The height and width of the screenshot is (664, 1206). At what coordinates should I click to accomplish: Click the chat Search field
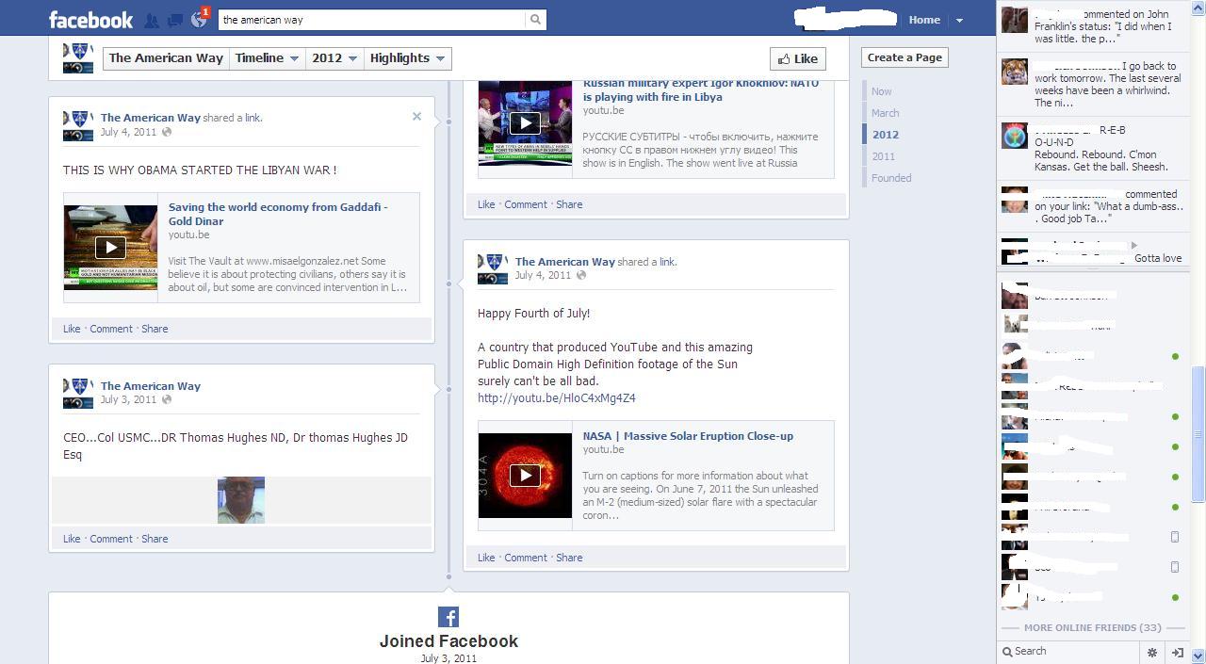coord(1069,652)
